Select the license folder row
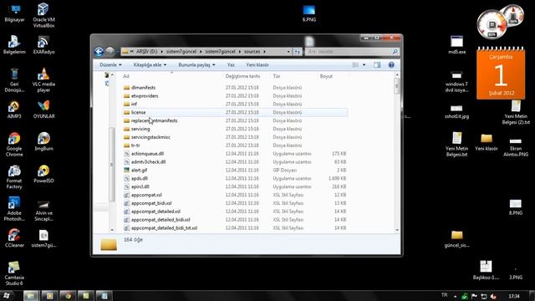This screenshot has height=301, width=535. (x=235, y=112)
